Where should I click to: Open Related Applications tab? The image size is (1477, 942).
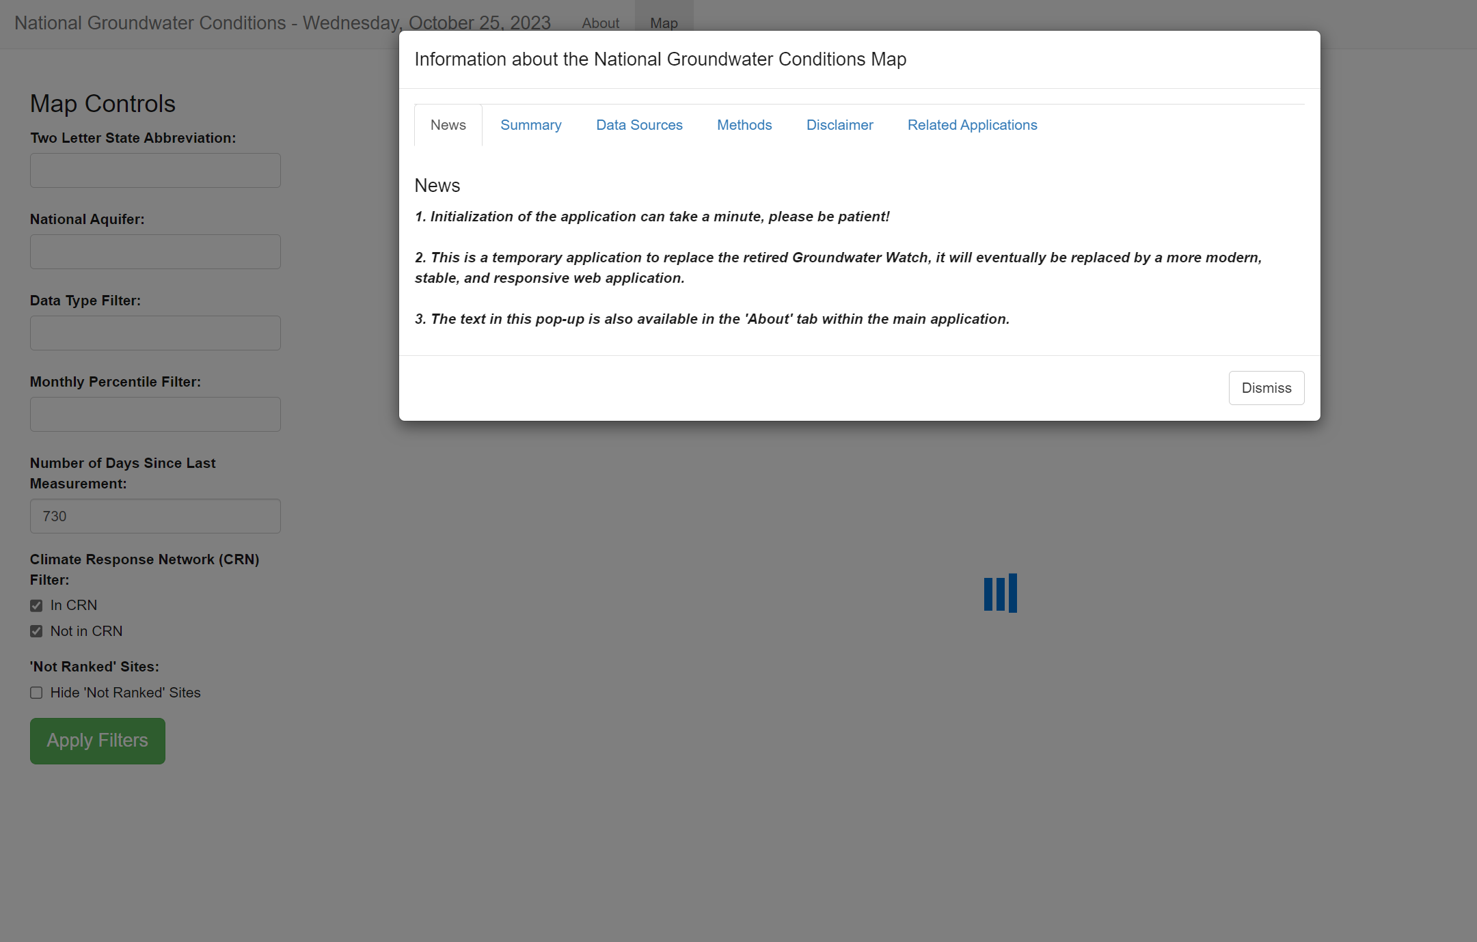point(972,125)
